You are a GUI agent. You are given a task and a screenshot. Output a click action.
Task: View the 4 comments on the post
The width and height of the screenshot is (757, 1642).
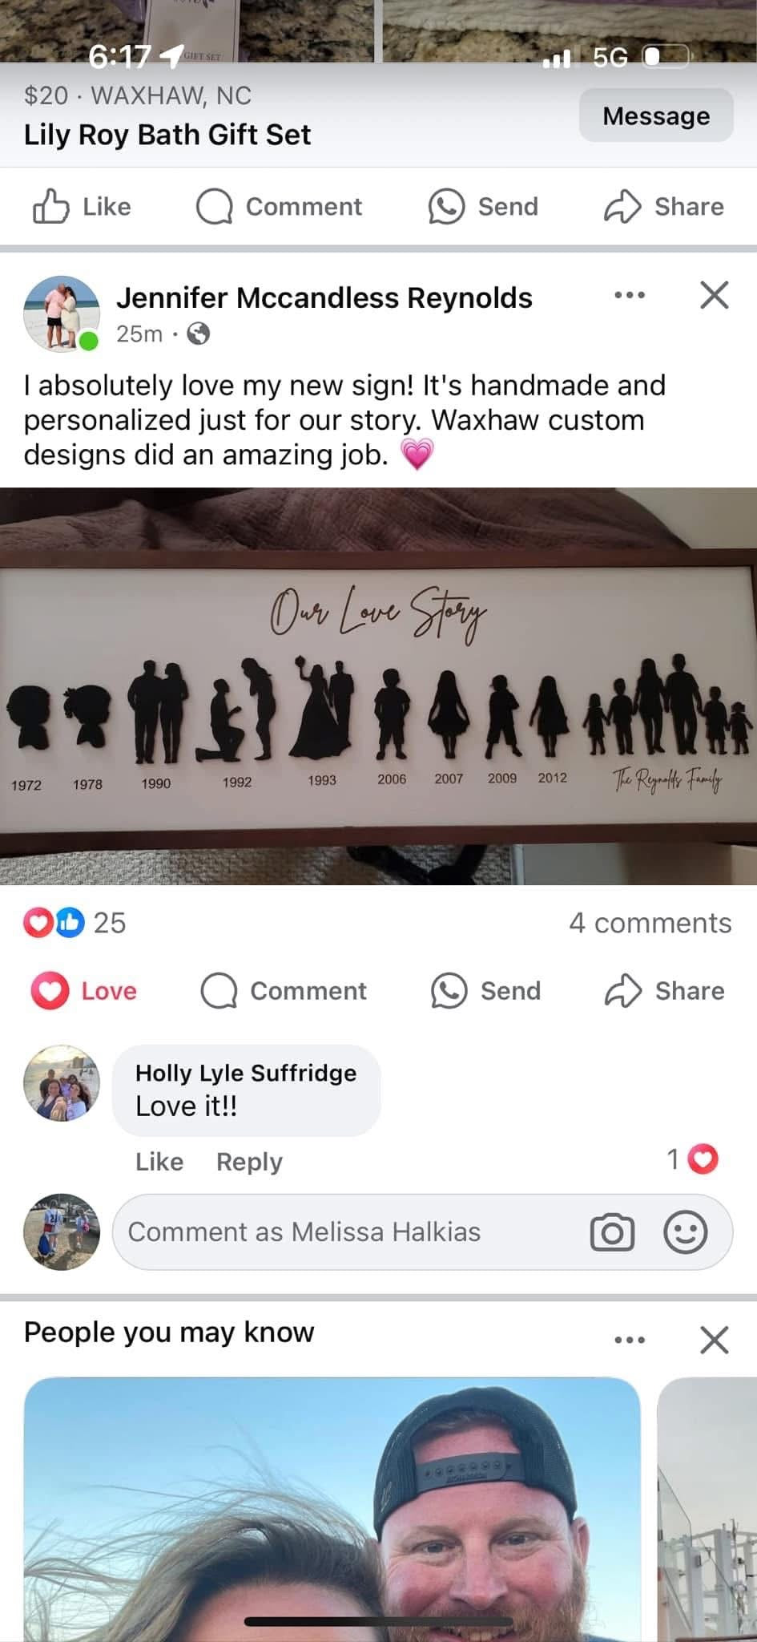point(650,923)
